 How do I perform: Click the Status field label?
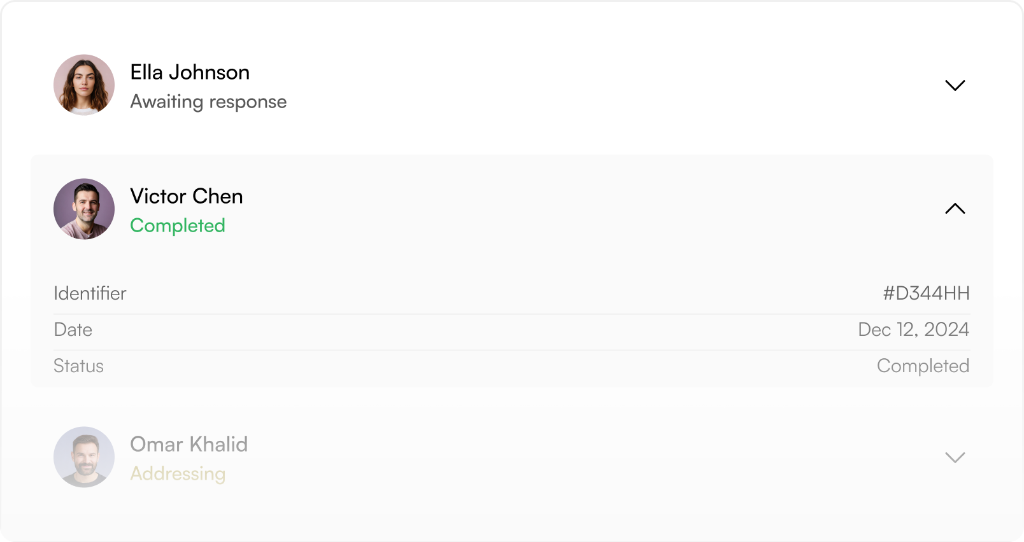click(x=78, y=366)
